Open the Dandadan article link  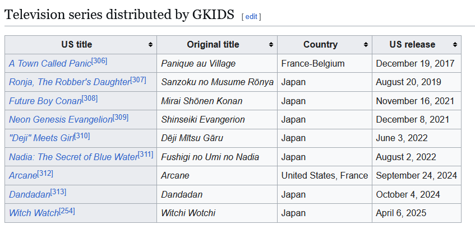30,194
